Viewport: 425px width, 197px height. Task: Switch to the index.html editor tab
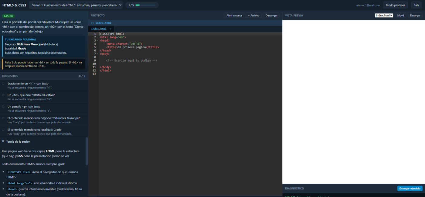click(99, 29)
